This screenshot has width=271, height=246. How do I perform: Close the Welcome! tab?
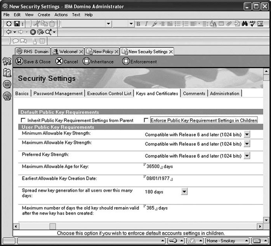81,52
